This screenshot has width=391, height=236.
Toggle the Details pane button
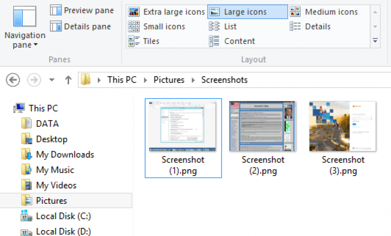click(x=80, y=26)
